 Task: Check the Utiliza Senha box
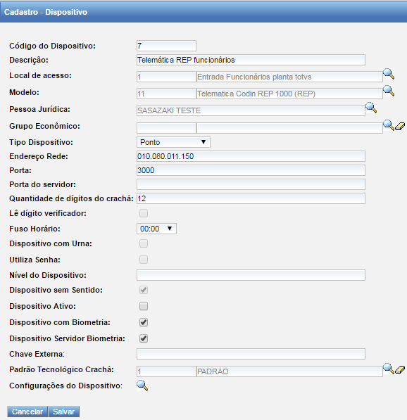pyautogui.click(x=144, y=260)
